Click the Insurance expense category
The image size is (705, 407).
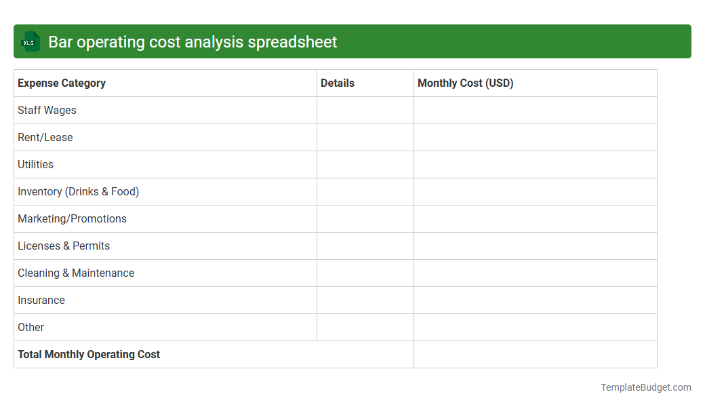pos(41,300)
